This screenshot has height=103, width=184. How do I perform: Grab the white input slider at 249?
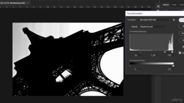click(x=172, y=52)
